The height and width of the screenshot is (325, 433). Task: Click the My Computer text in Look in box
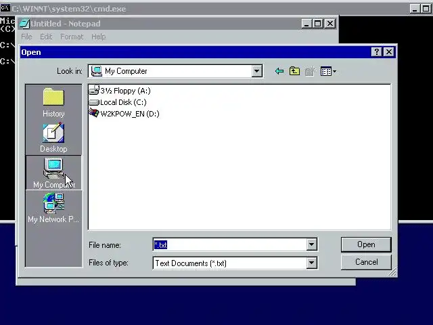point(126,71)
